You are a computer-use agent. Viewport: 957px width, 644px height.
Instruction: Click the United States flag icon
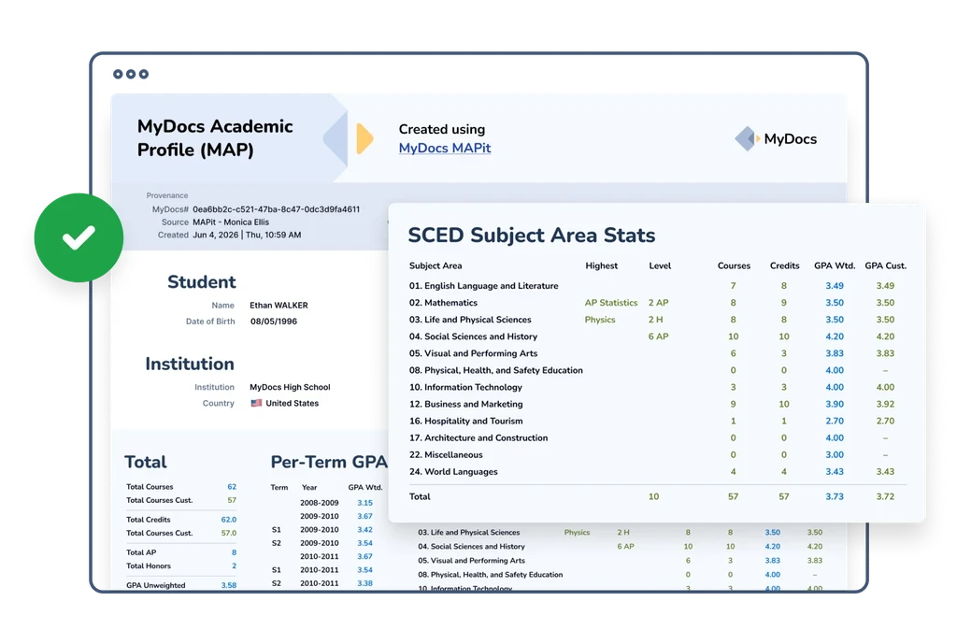coord(256,403)
